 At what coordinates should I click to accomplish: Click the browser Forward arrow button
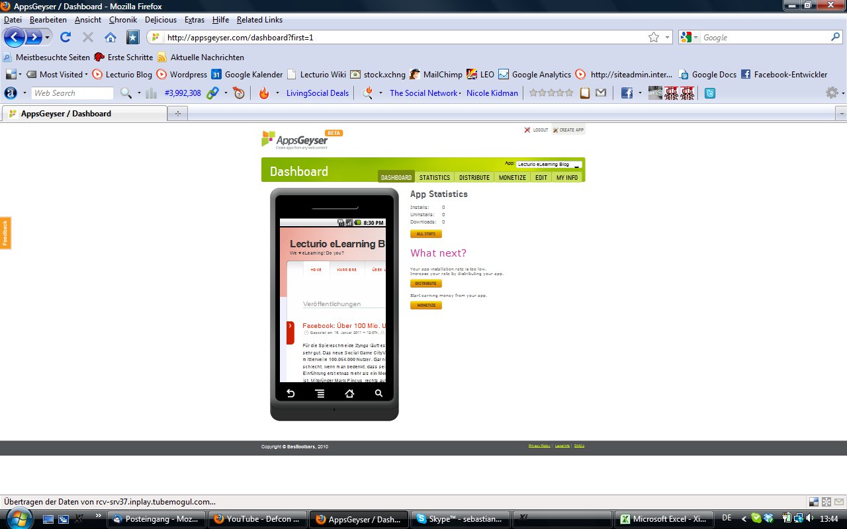33,37
